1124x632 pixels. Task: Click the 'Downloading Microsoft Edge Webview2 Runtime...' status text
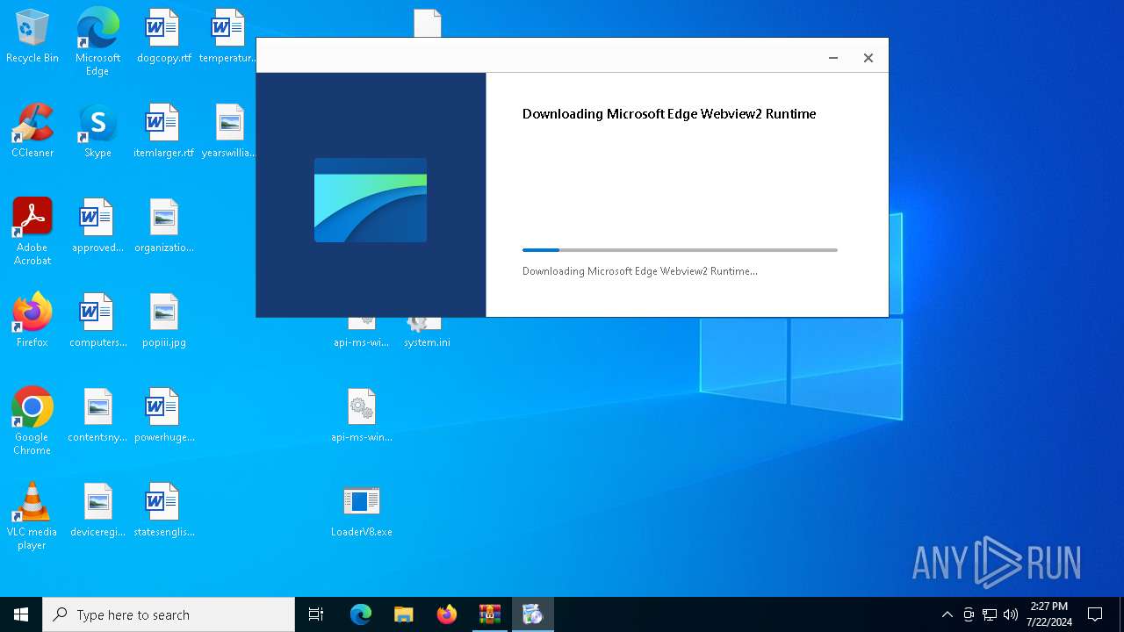click(640, 271)
